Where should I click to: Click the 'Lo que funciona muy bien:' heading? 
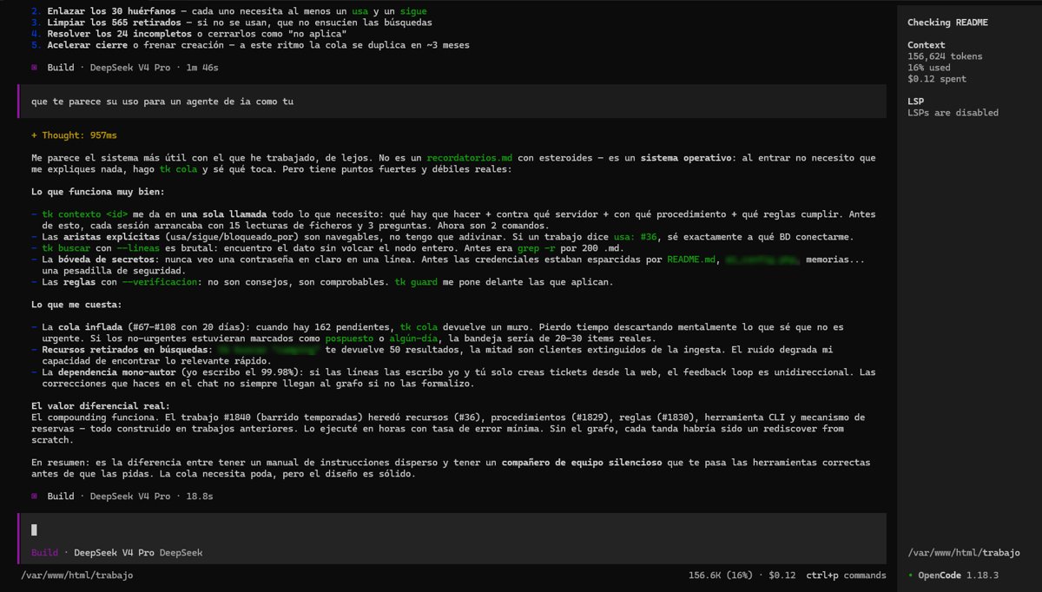point(98,192)
